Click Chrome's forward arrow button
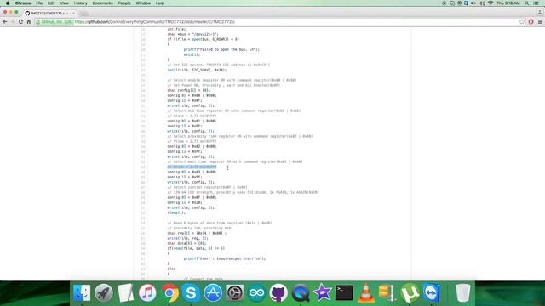 pyautogui.click(x=13, y=22)
